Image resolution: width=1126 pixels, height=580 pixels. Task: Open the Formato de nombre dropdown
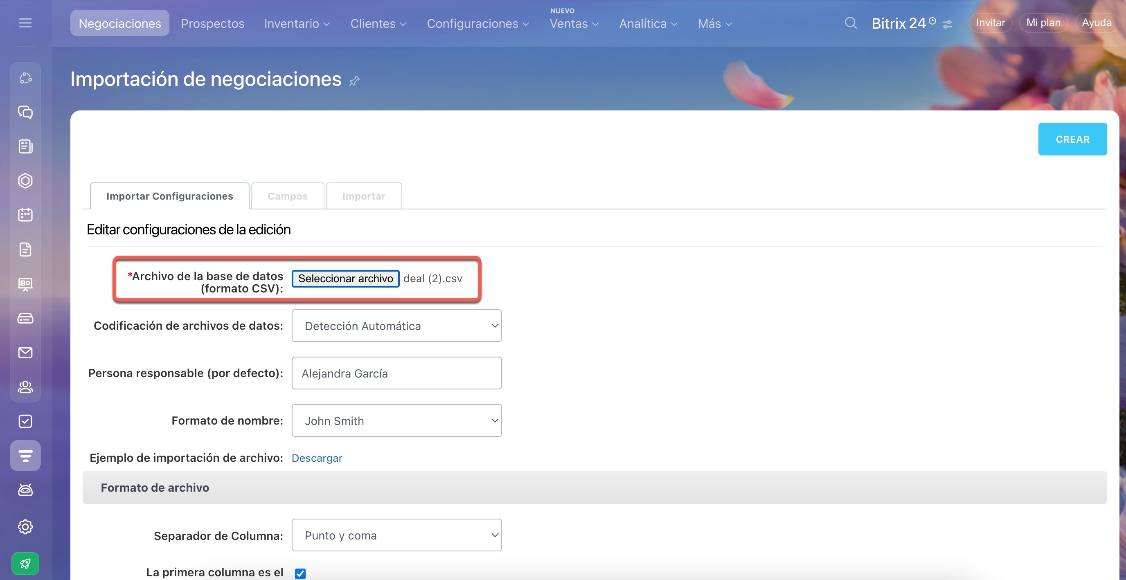point(396,420)
